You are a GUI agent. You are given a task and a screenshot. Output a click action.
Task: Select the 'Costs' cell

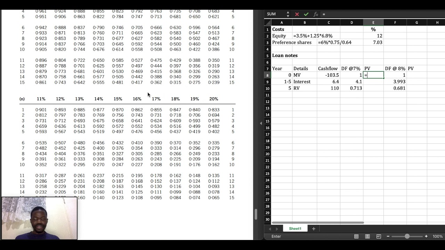pos(282,30)
